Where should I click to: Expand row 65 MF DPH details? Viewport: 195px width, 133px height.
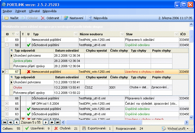7,104
